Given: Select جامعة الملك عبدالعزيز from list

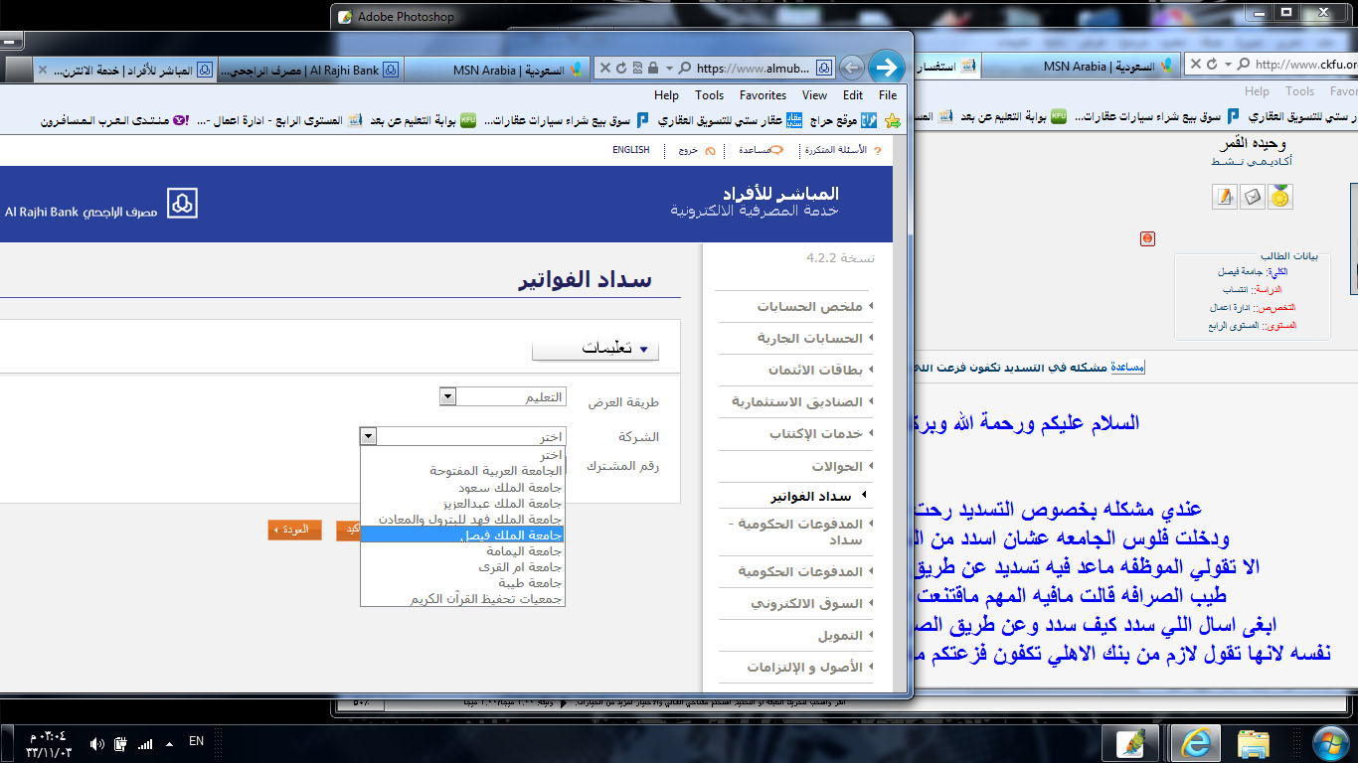Looking at the screenshot, I should 463,503.
